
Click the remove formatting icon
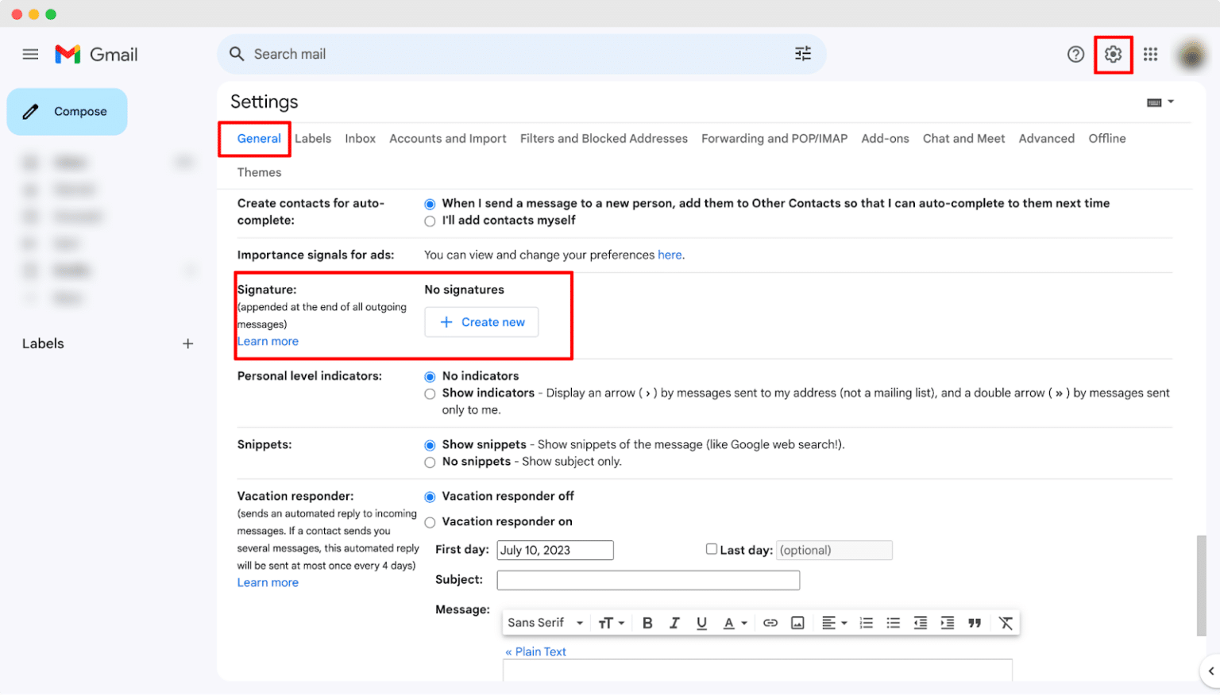coord(1006,623)
